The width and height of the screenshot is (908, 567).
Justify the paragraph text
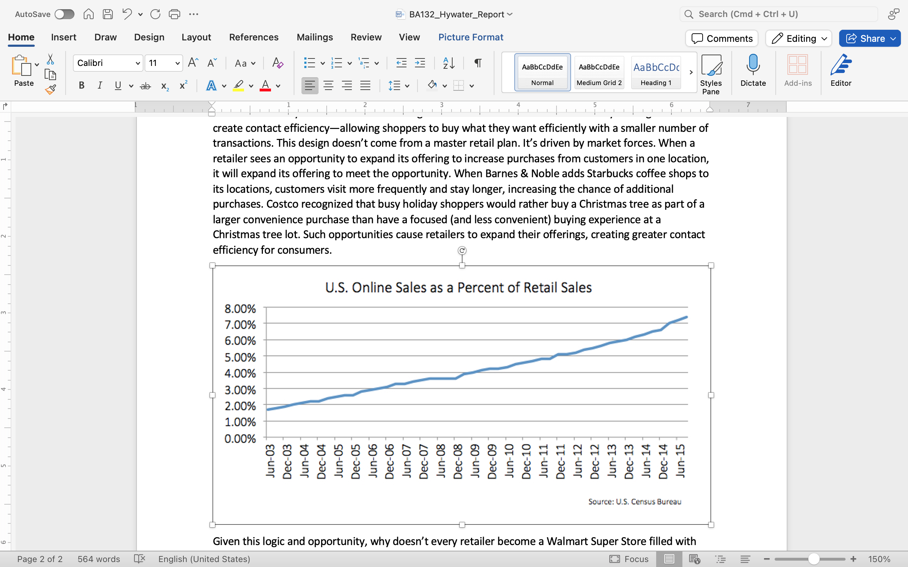[x=365, y=85]
